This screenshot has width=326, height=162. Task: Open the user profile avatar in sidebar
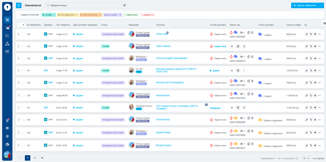[x=7, y=155]
